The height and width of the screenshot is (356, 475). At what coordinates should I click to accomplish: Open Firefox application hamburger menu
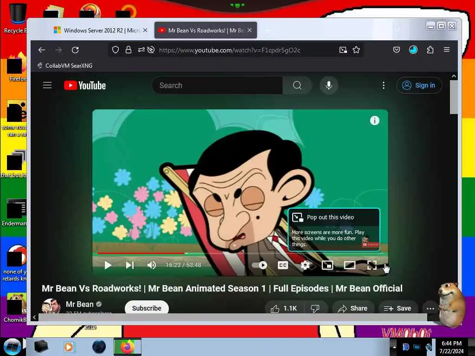pyautogui.click(x=447, y=50)
